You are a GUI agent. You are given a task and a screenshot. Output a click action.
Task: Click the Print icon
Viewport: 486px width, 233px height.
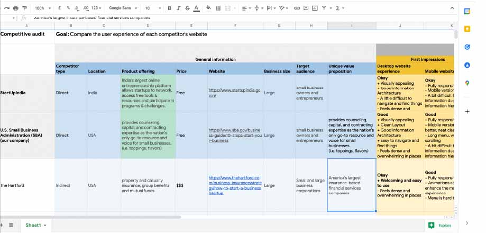[x=15, y=8]
